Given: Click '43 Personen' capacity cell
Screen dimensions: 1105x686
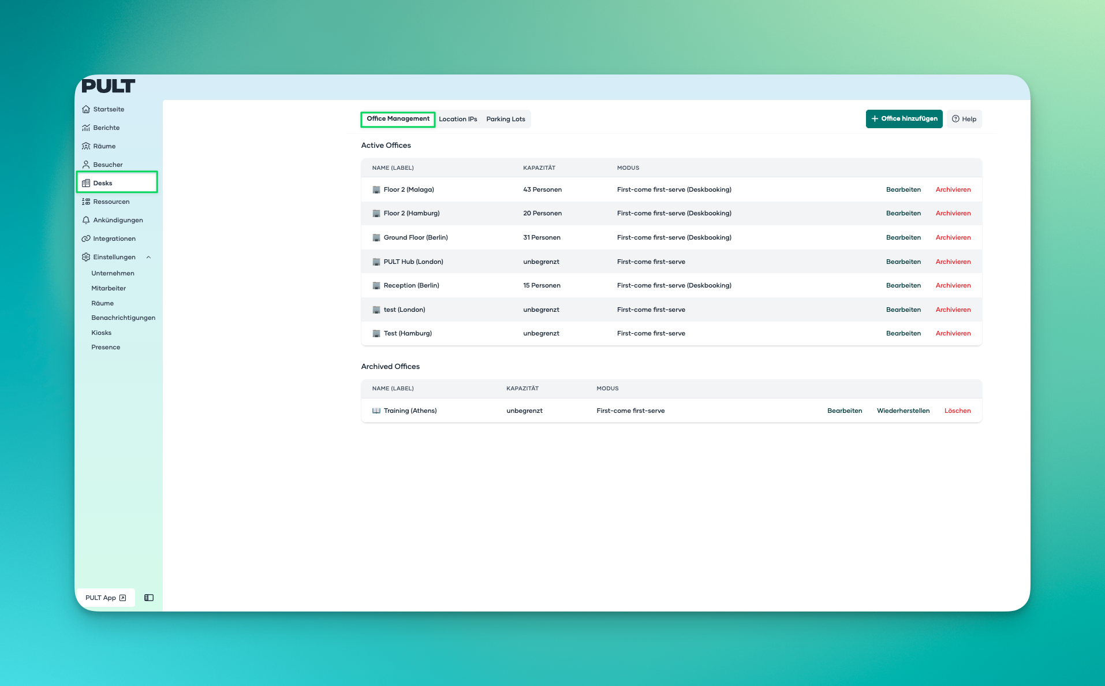Looking at the screenshot, I should click(x=543, y=189).
